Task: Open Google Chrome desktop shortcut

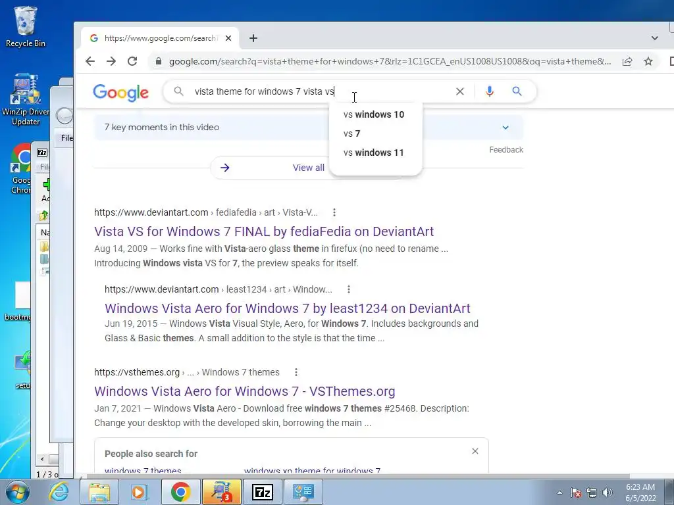Action: coord(22,169)
